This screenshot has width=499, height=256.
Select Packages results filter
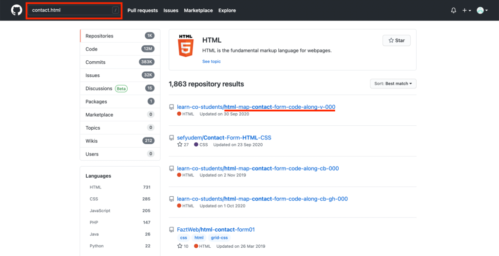pos(120,102)
